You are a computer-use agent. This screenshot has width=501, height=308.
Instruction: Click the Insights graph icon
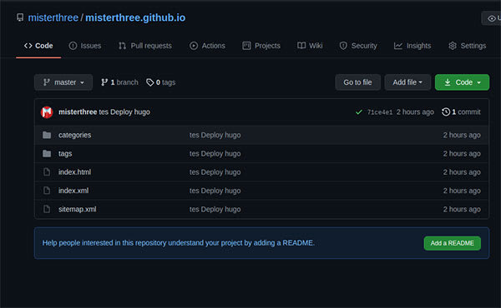point(398,46)
